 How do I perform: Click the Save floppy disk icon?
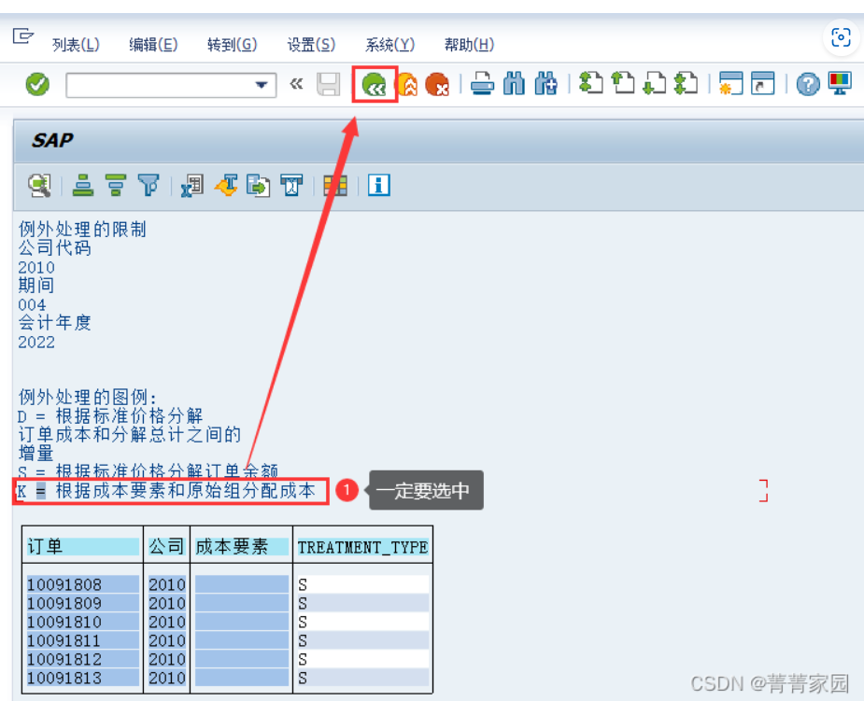point(329,85)
